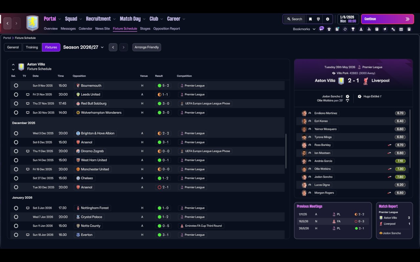The height and width of the screenshot is (262, 420).
Task: Click the goal icon beside Hugo Ekitiké
Action: point(360,97)
